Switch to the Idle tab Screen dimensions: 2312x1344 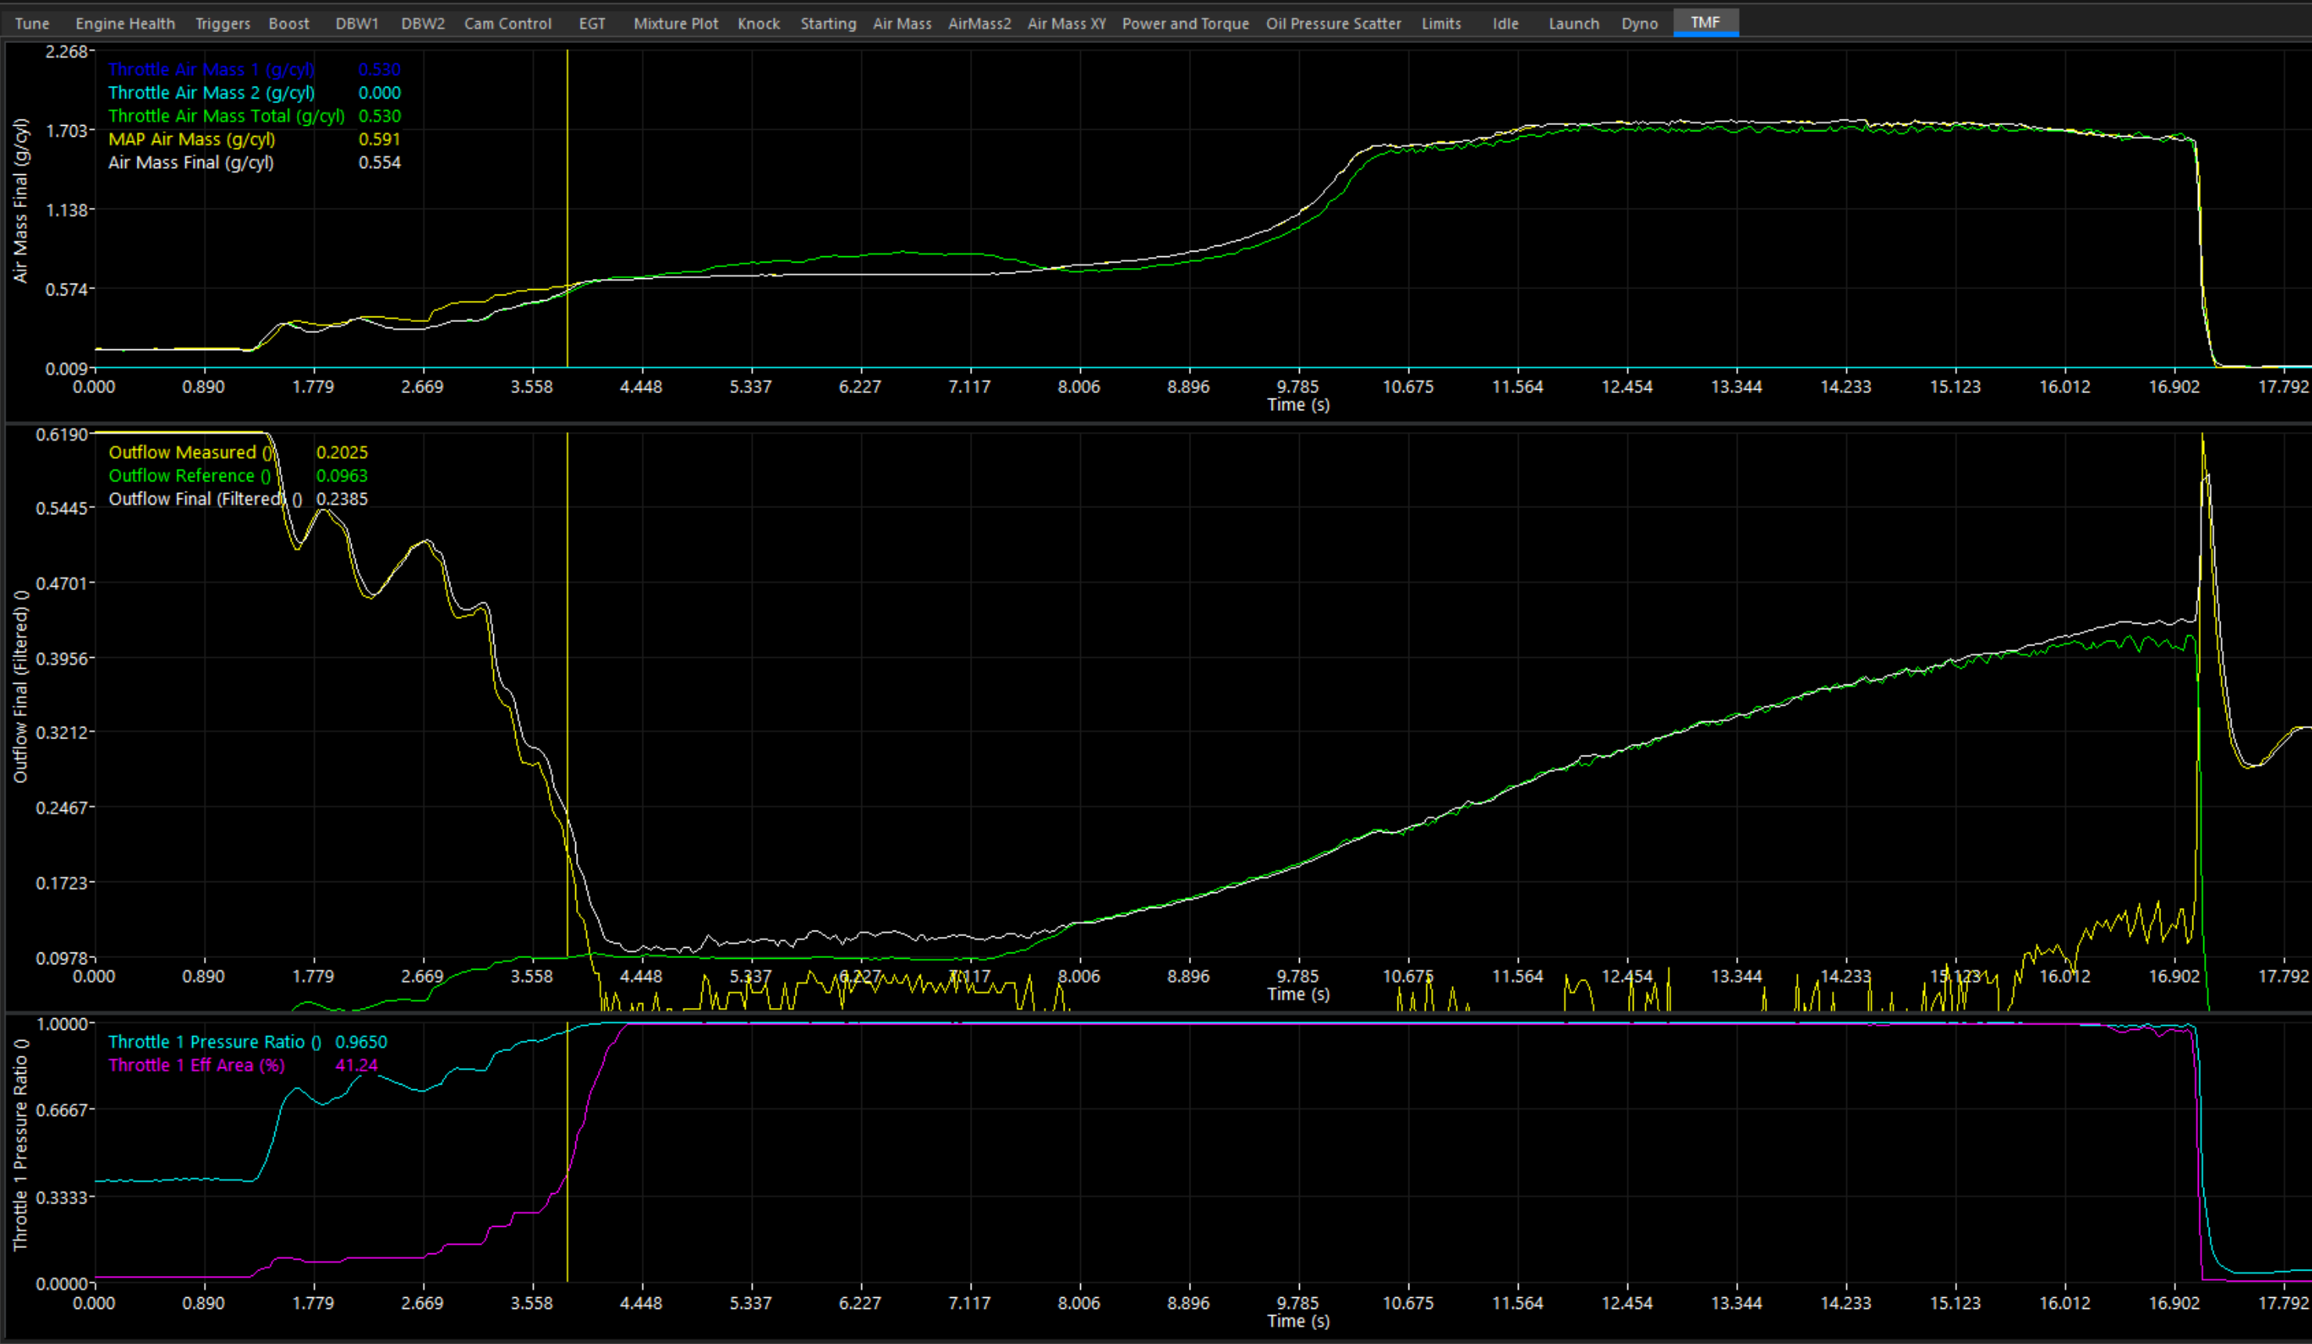pos(1505,23)
